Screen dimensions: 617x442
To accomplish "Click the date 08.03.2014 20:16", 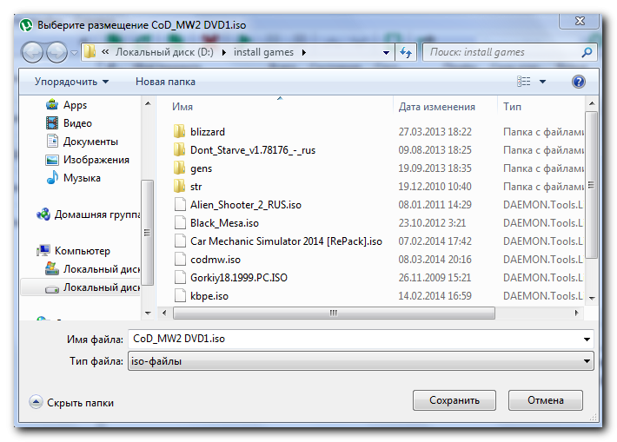I will 435,260.
